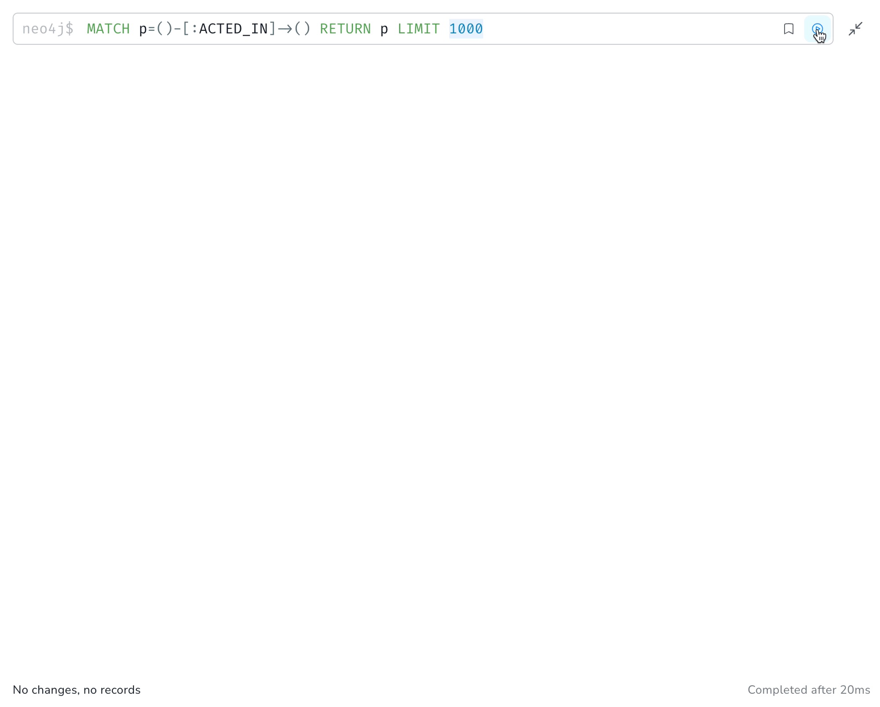This screenshot has height=707, width=880.
Task: Collapse the fullscreen frame with arrows icon
Action: coord(855,29)
